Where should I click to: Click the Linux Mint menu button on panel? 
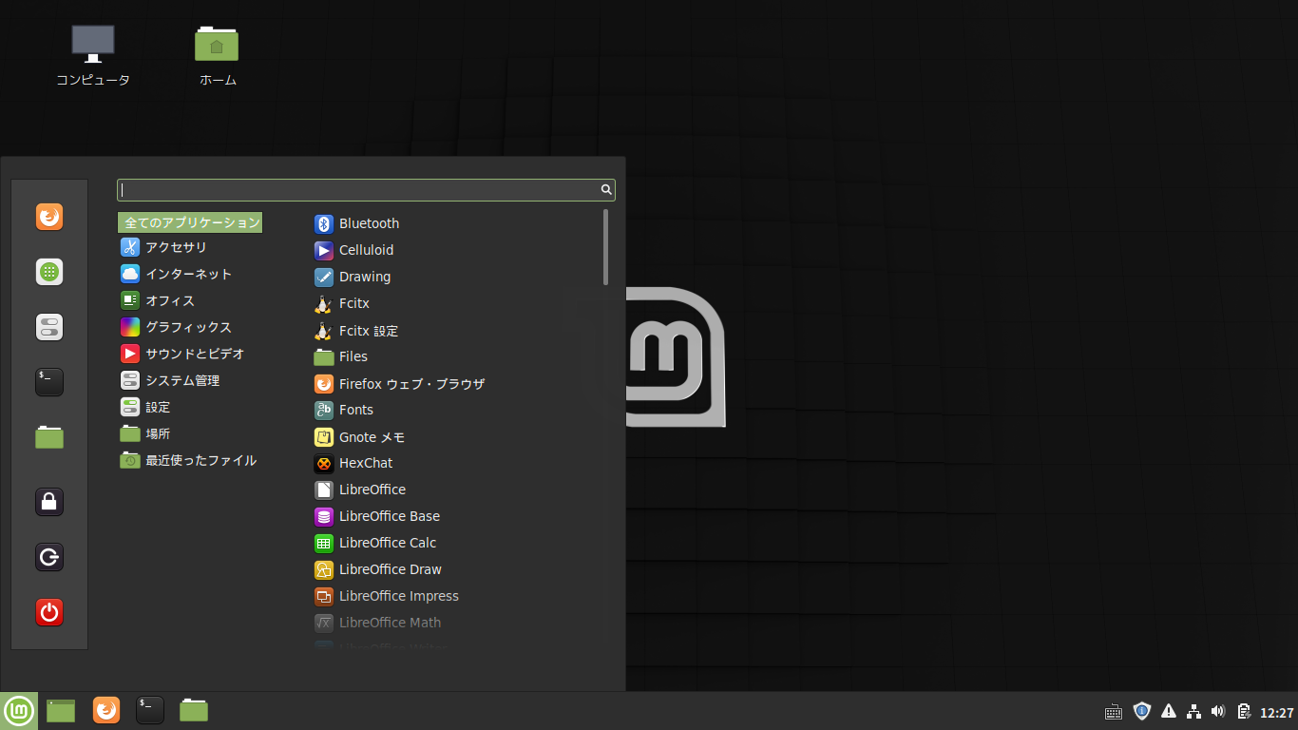coord(19,710)
